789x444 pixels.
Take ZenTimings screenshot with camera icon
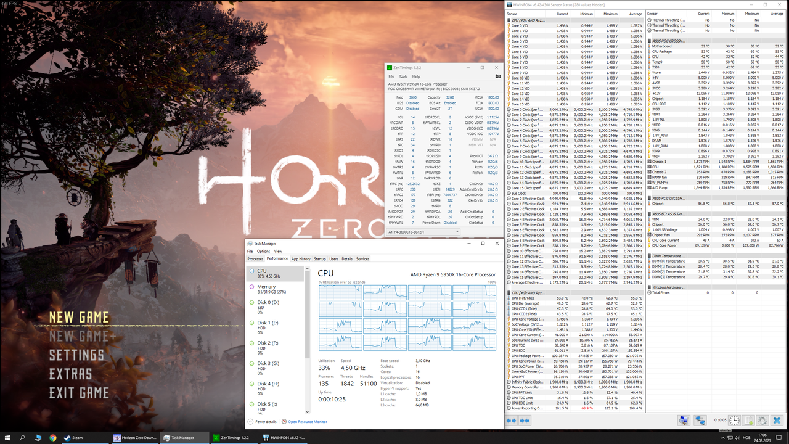[497, 76]
